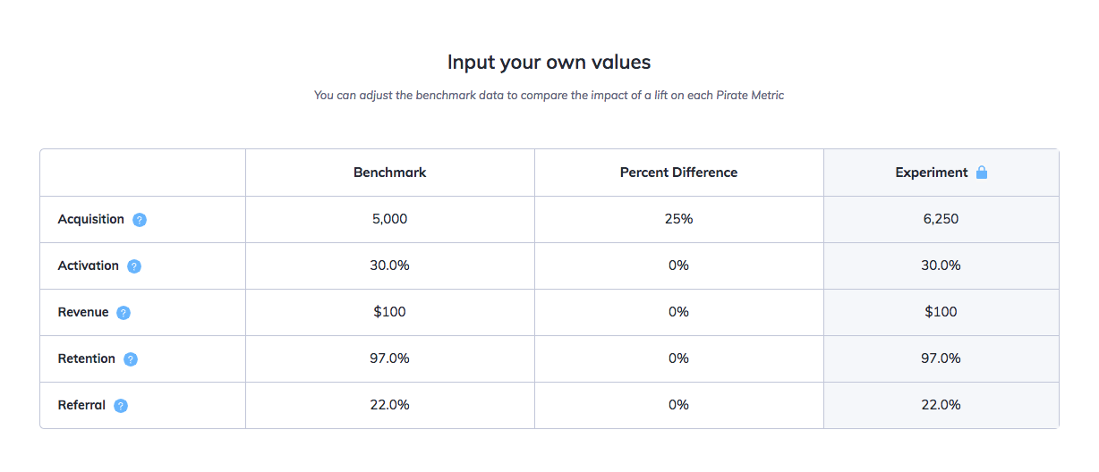
Task: Click the Acquisition help question-mark icon
Action: click(140, 220)
